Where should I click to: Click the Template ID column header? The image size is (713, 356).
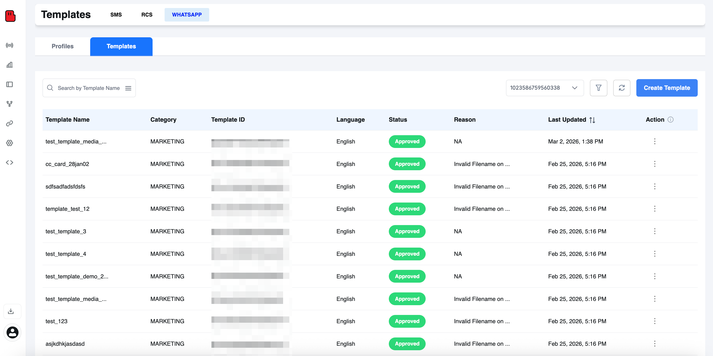coord(228,119)
